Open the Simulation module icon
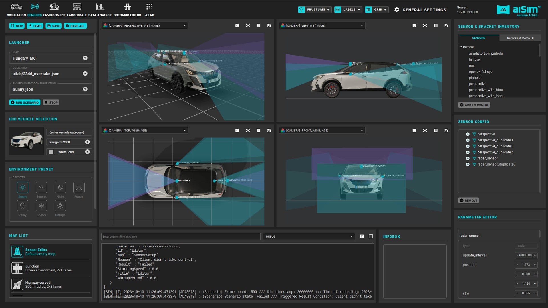Image resolution: width=548 pixels, height=308 pixels. (x=16, y=7)
